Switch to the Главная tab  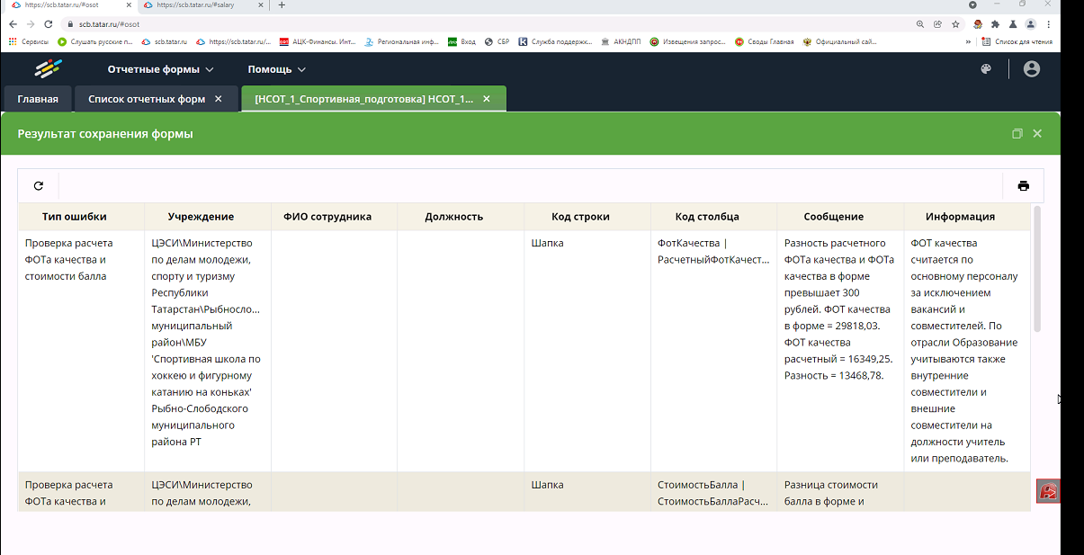pyautogui.click(x=38, y=99)
